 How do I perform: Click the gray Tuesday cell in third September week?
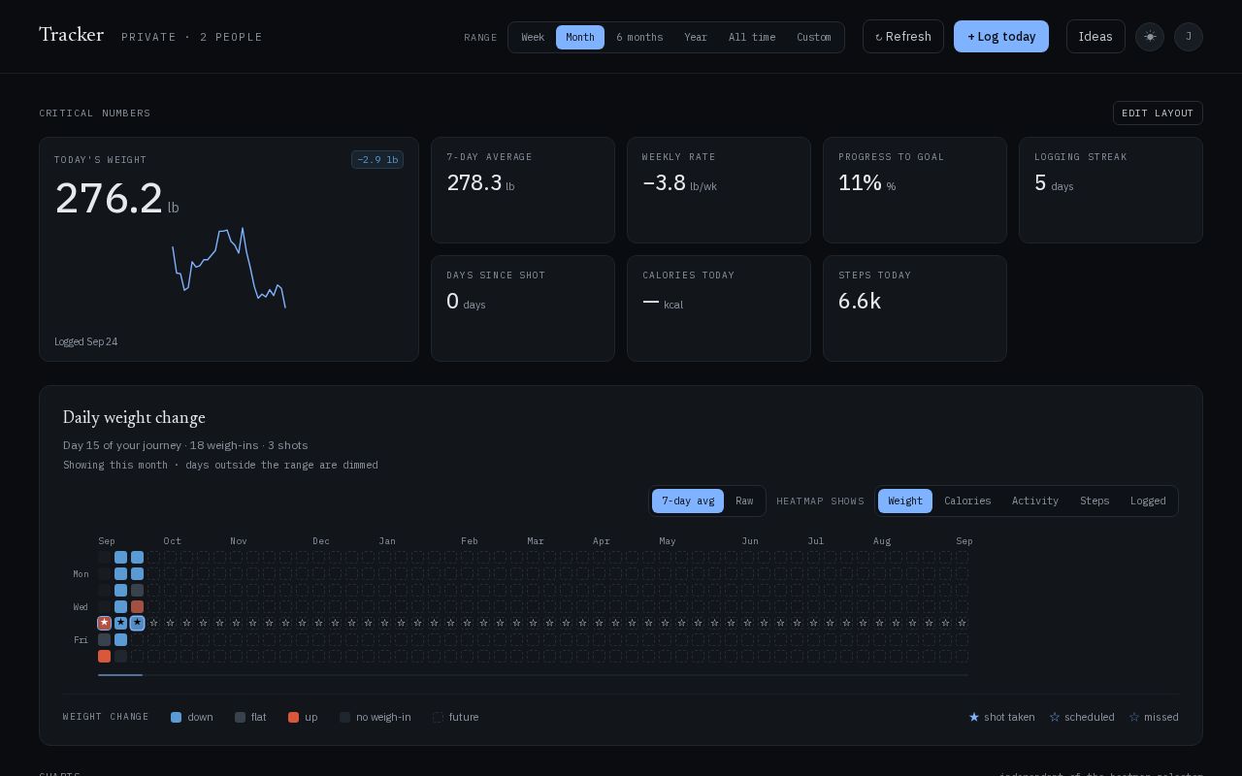click(x=137, y=590)
